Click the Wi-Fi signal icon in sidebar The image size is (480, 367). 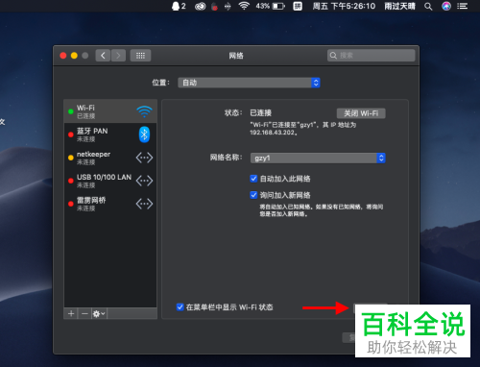click(x=144, y=111)
